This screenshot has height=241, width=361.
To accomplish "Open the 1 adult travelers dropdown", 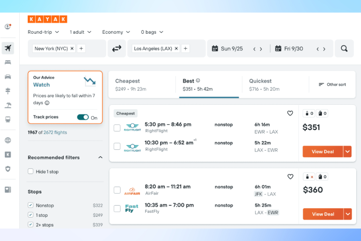I will (81, 32).
